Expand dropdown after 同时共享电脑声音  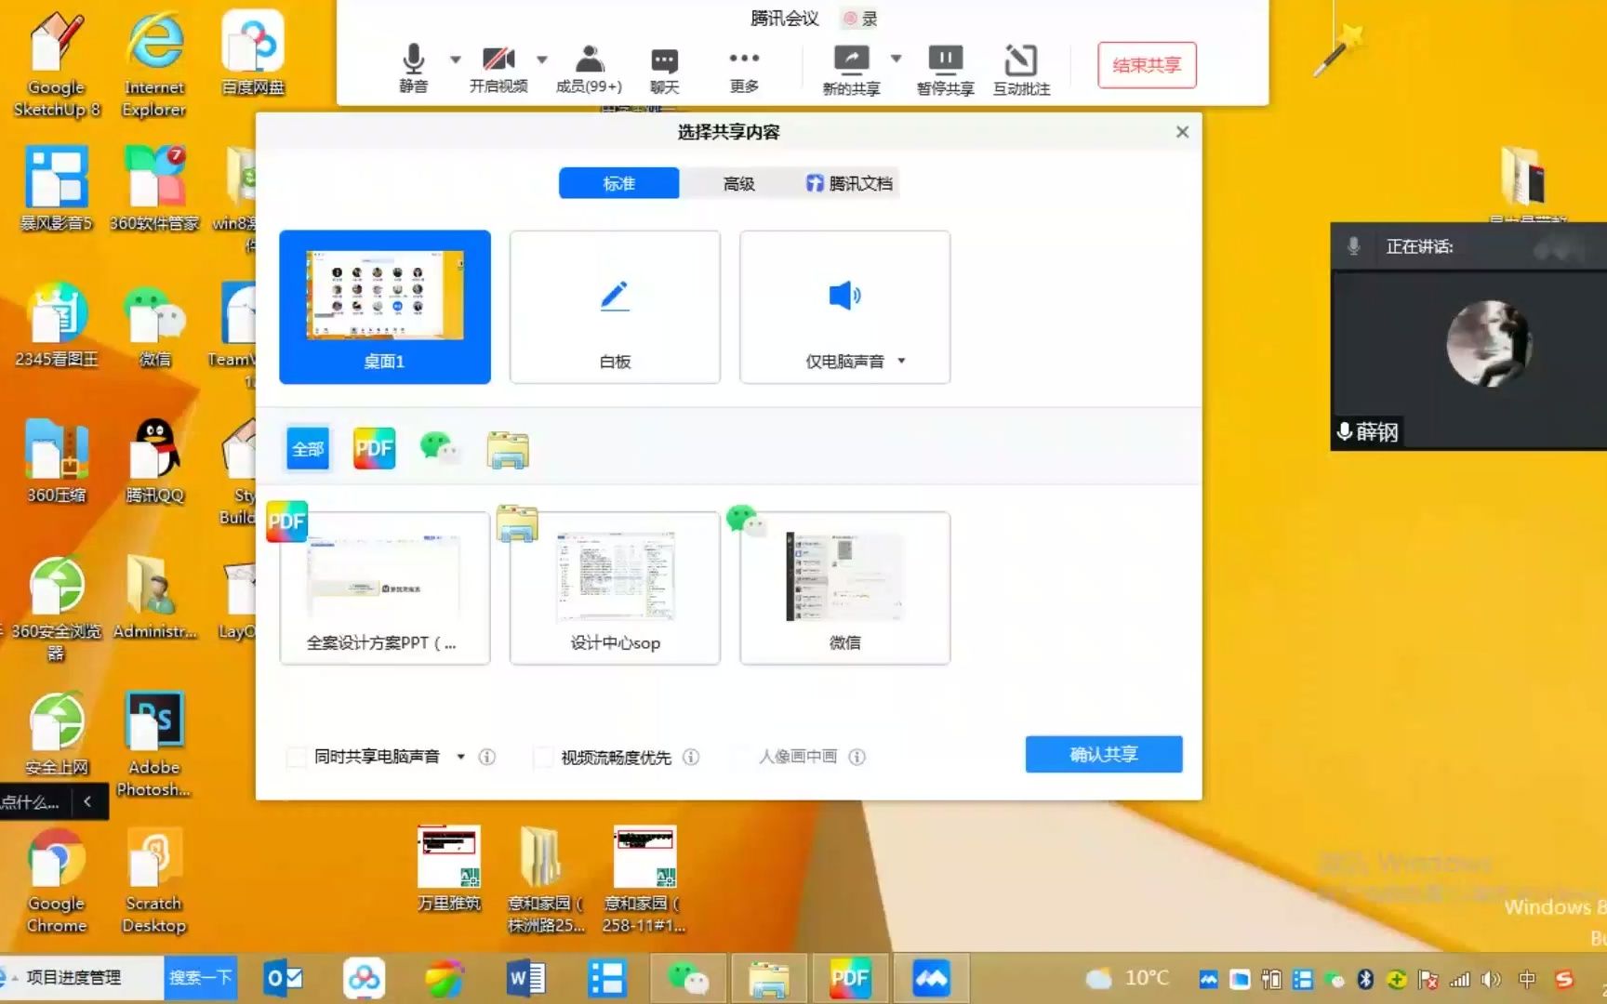pyautogui.click(x=461, y=757)
